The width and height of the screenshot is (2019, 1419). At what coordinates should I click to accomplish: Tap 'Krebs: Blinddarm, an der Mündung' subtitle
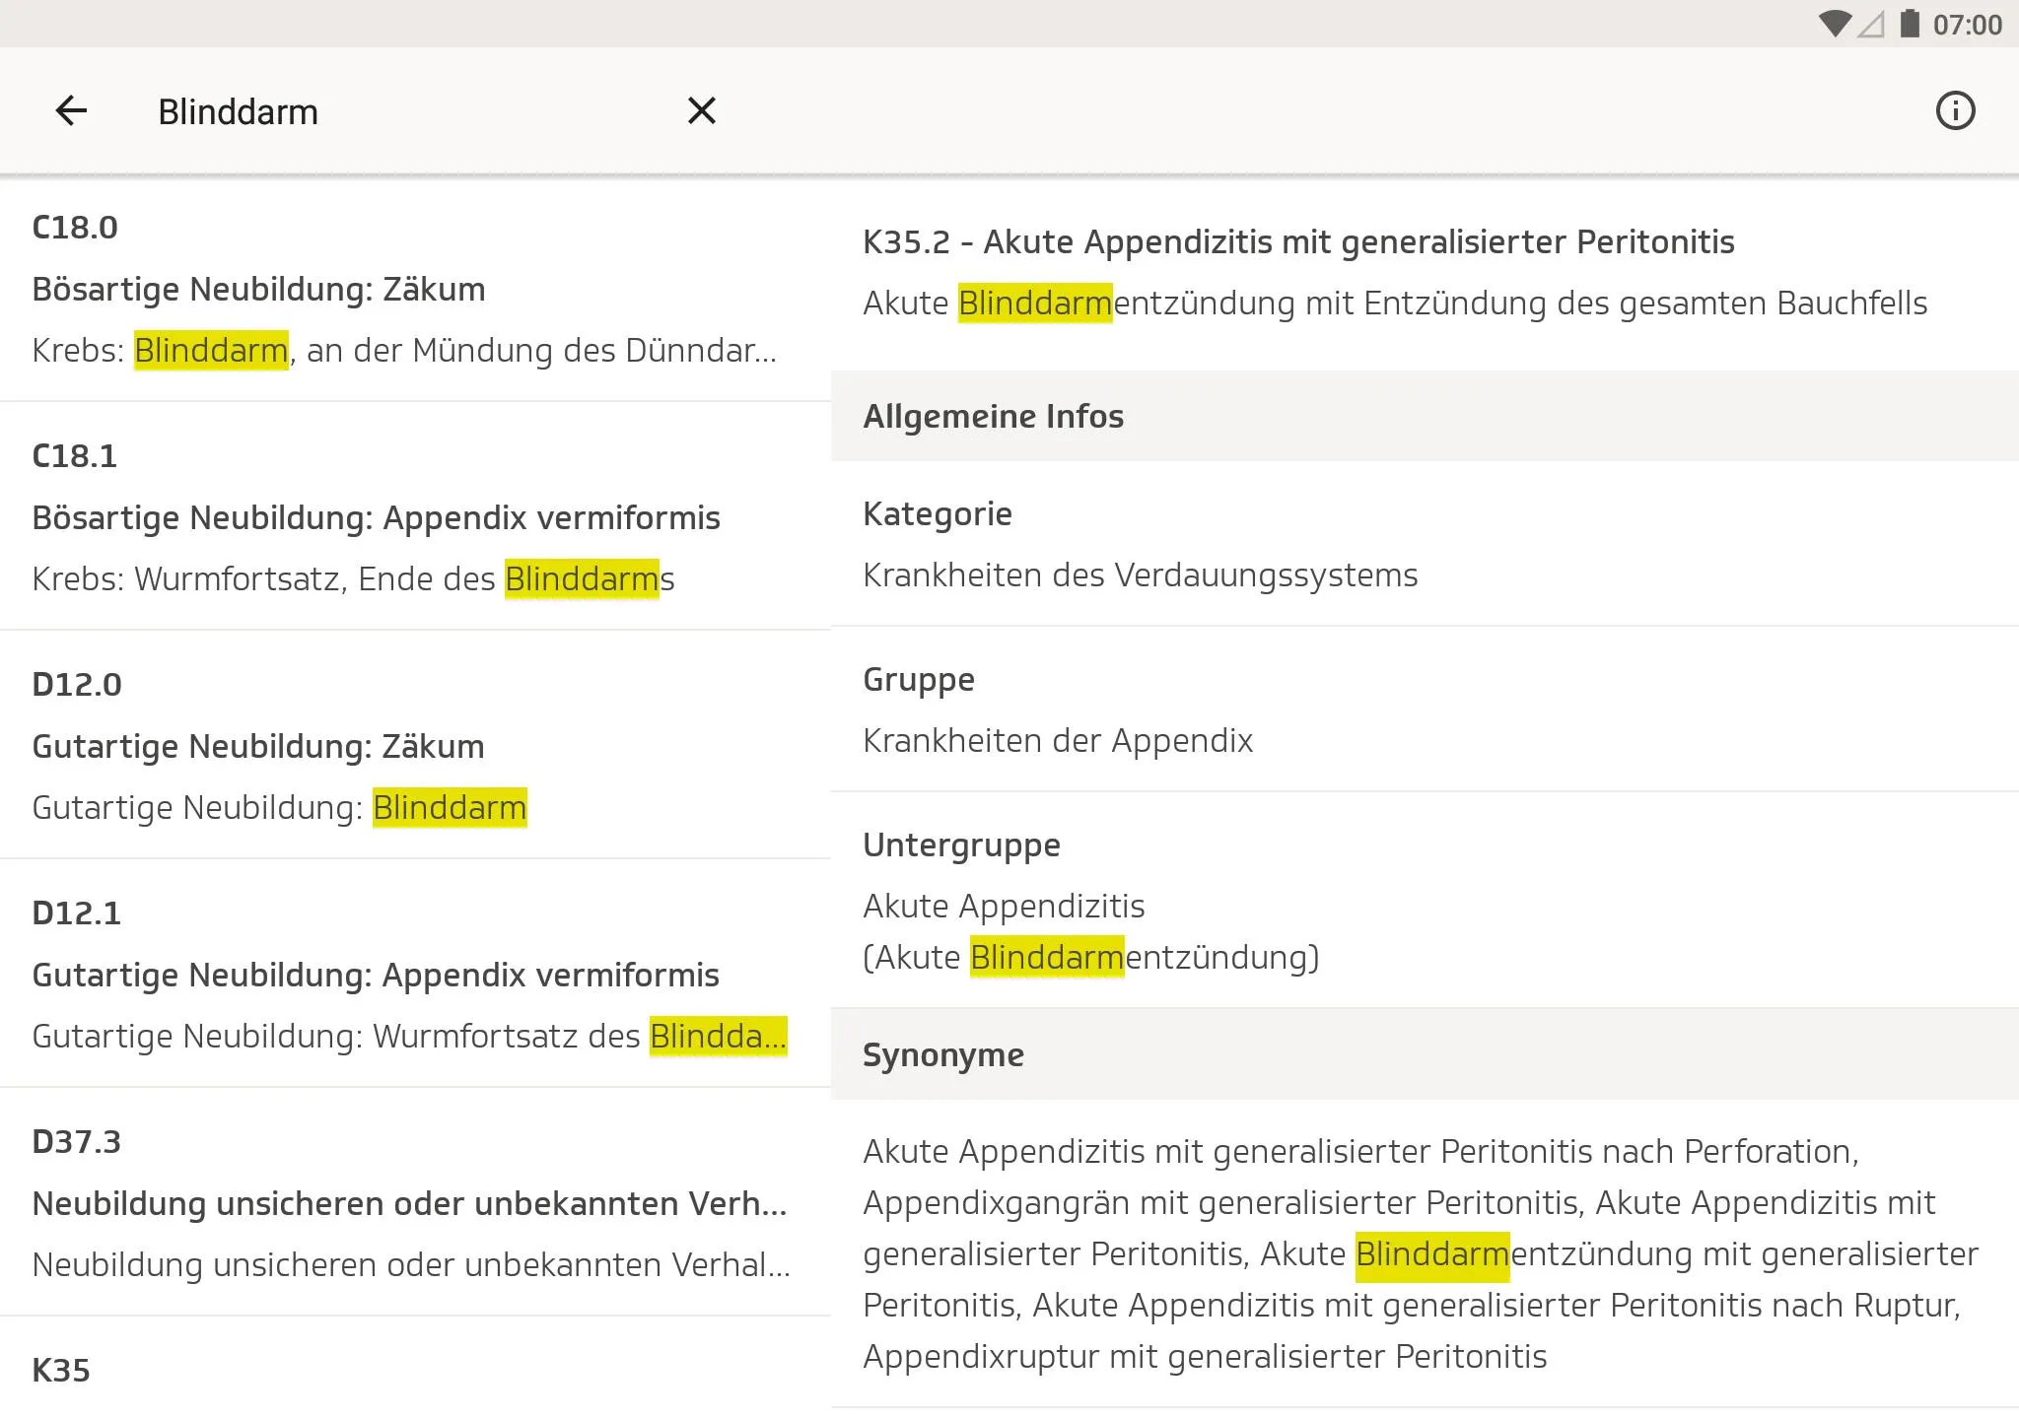404,351
